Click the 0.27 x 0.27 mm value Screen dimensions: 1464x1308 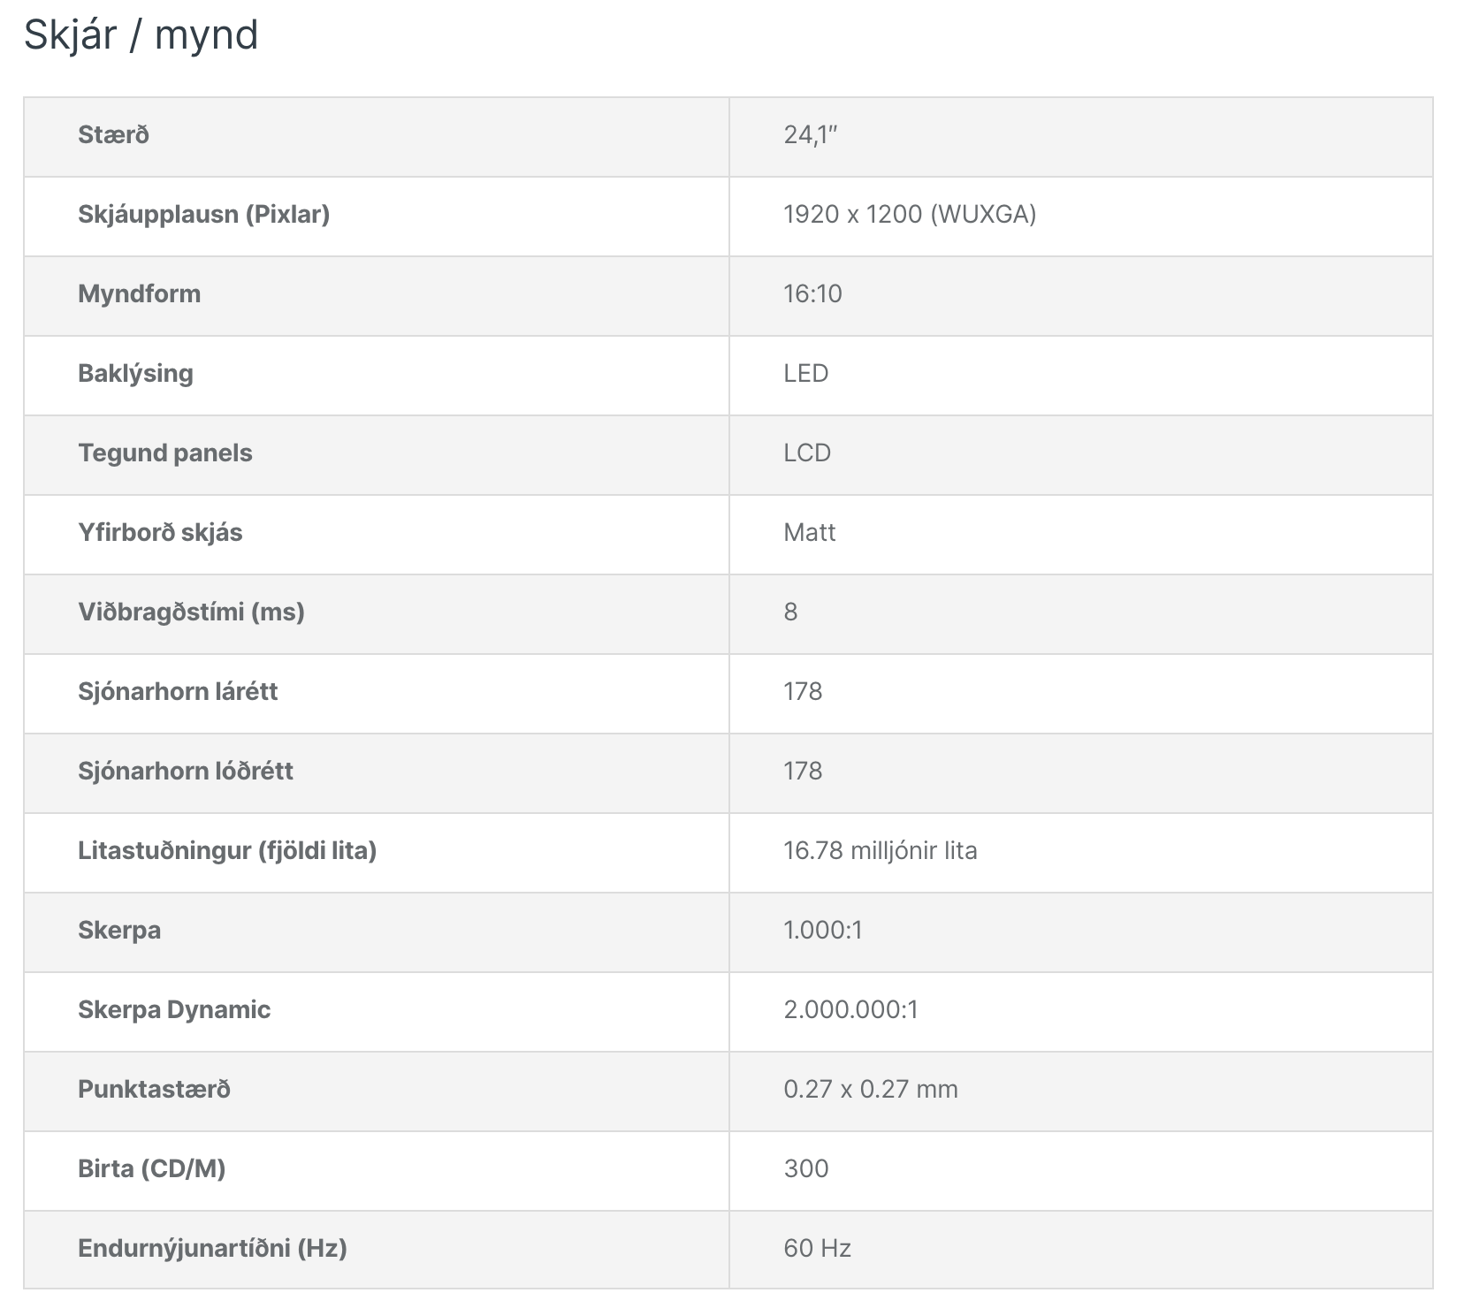[x=870, y=1090]
